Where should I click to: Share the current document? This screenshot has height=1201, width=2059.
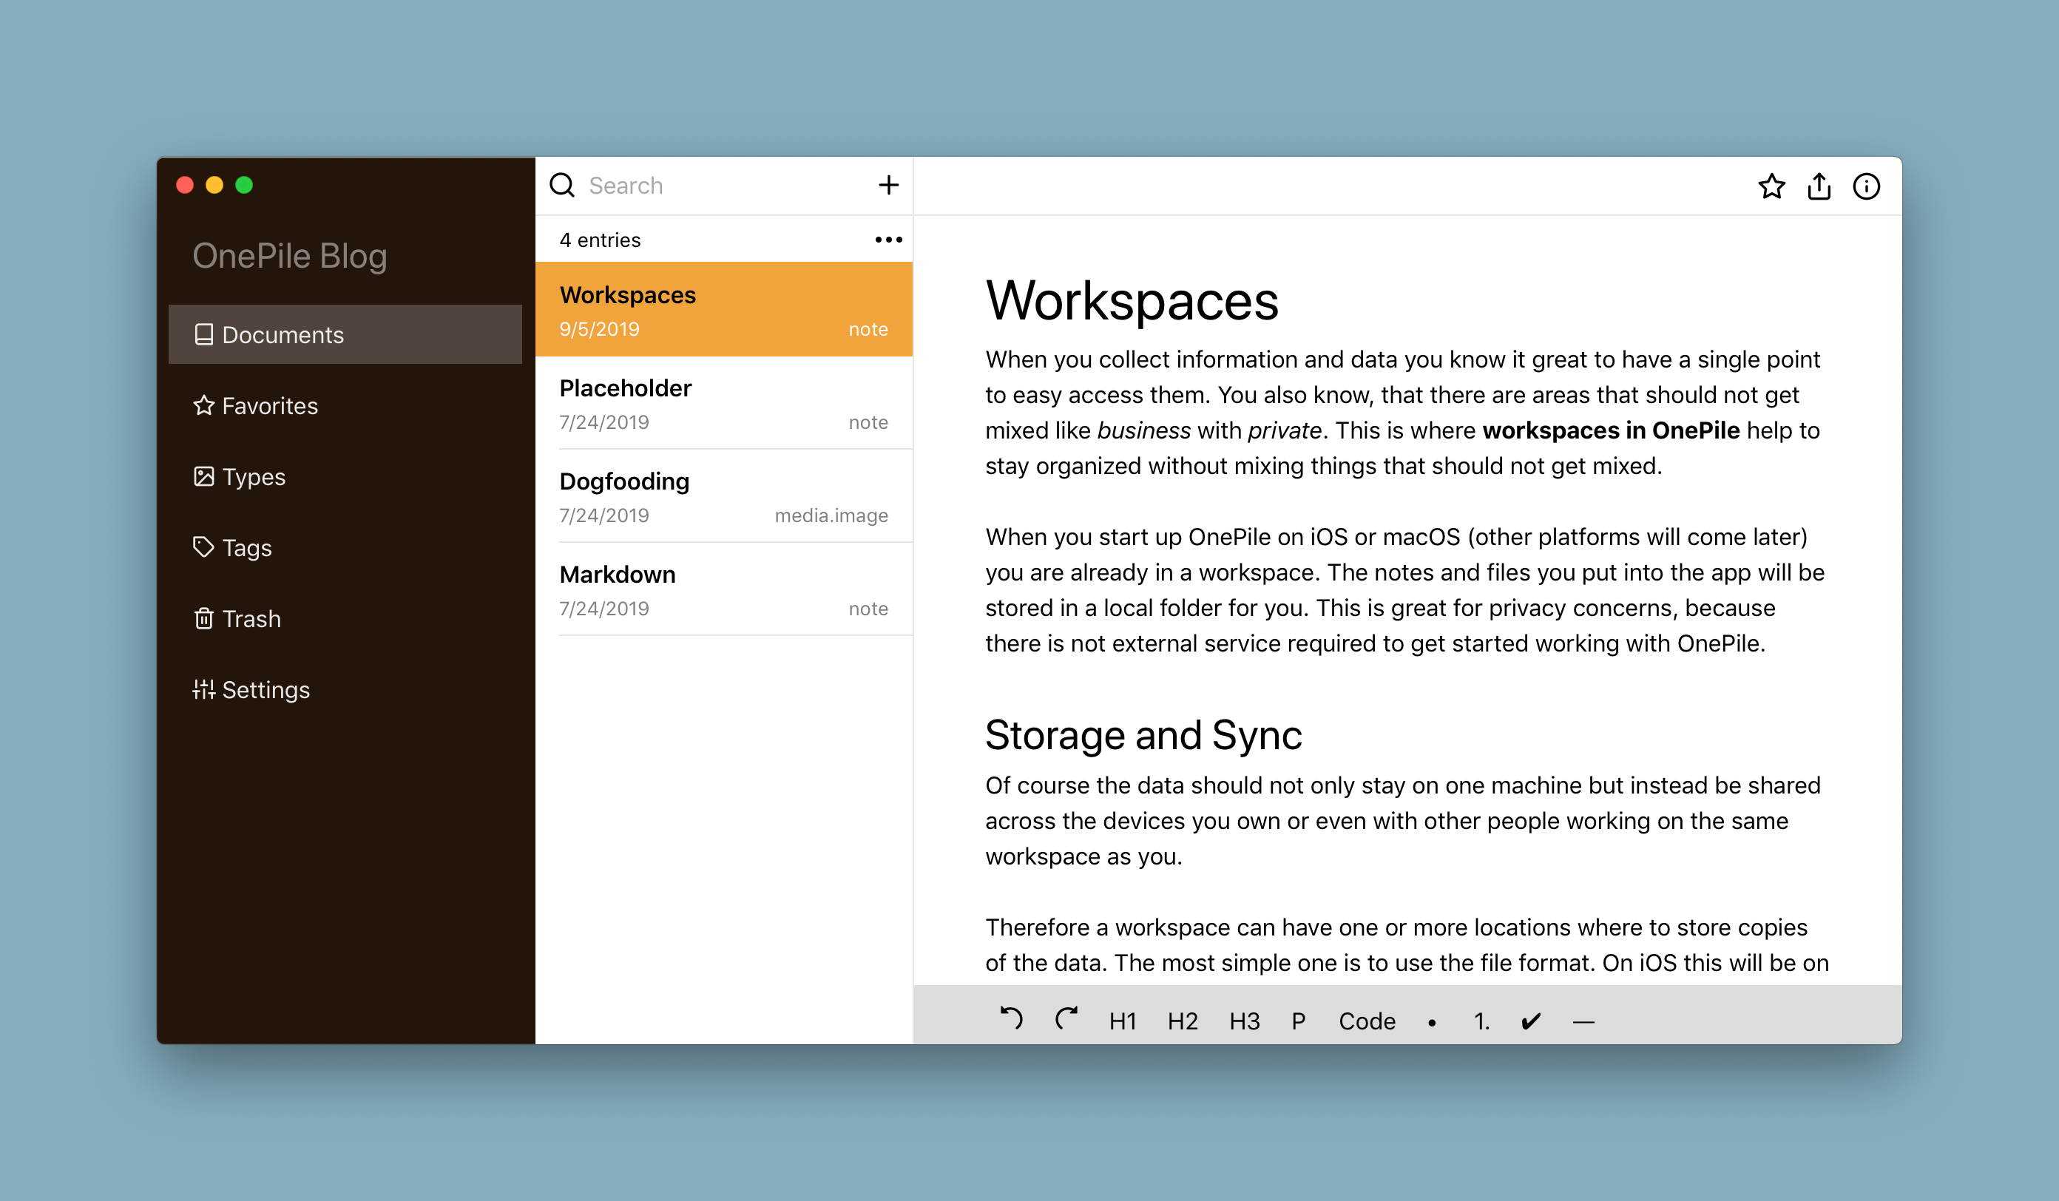(1819, 186)
